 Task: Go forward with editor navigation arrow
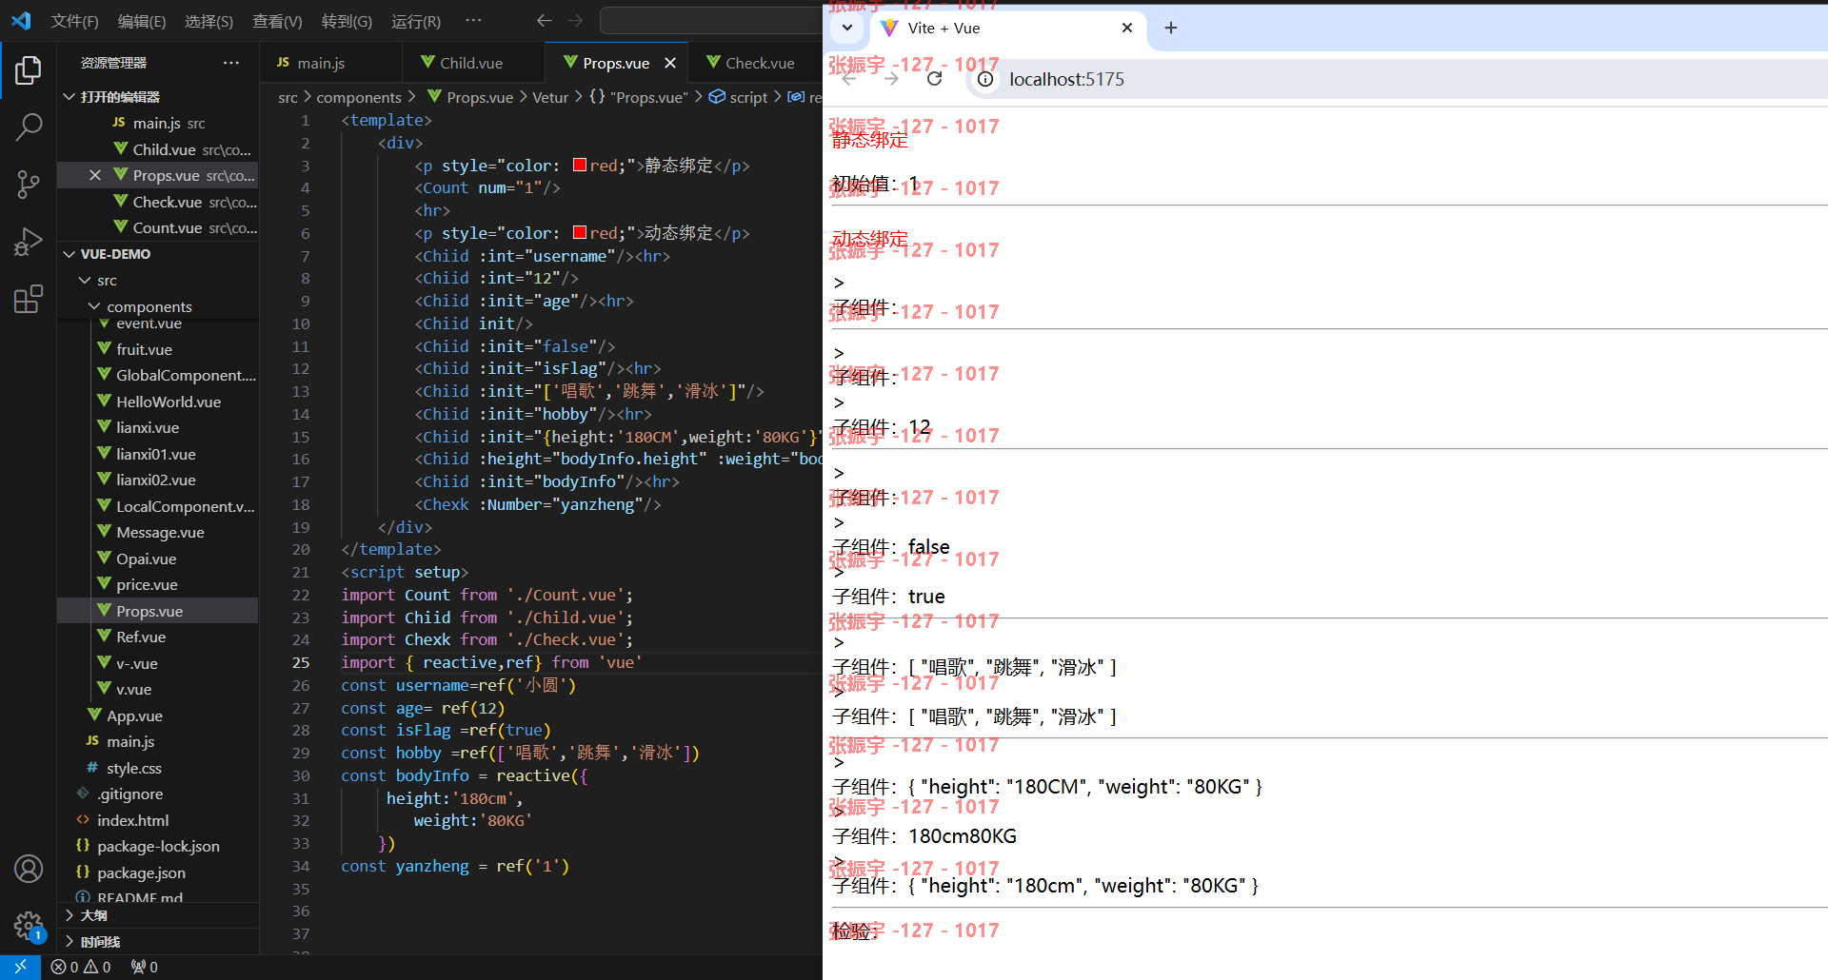575,21
